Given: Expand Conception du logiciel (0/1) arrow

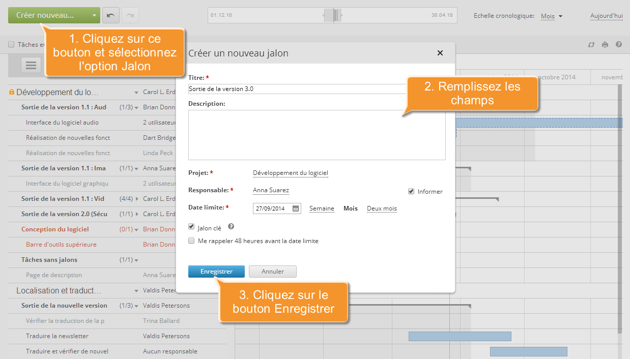Looking at the screenshot, I should [136, 229].
